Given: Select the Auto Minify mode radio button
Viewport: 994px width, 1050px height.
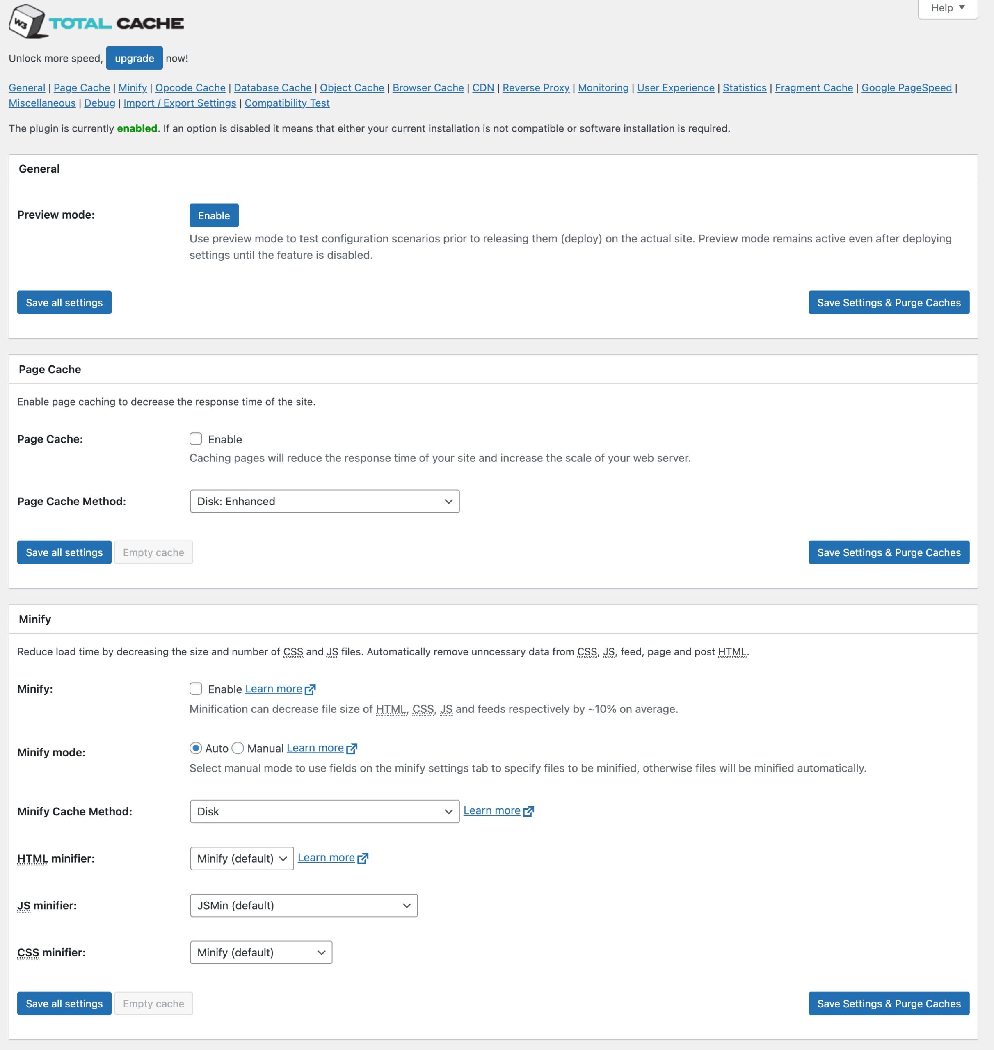Looking at the screenshot, I should click(x=195, y=748).
